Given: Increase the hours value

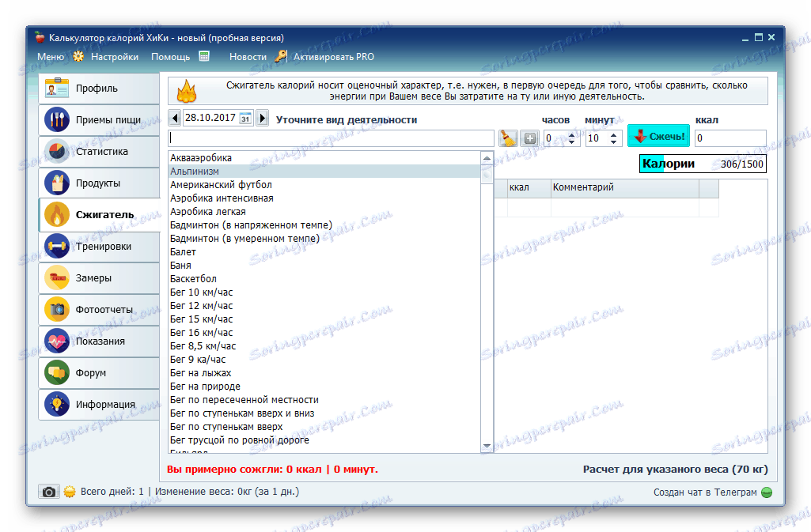Looking at the screenshot, I should pyautogui.click(x=571, y=134).
